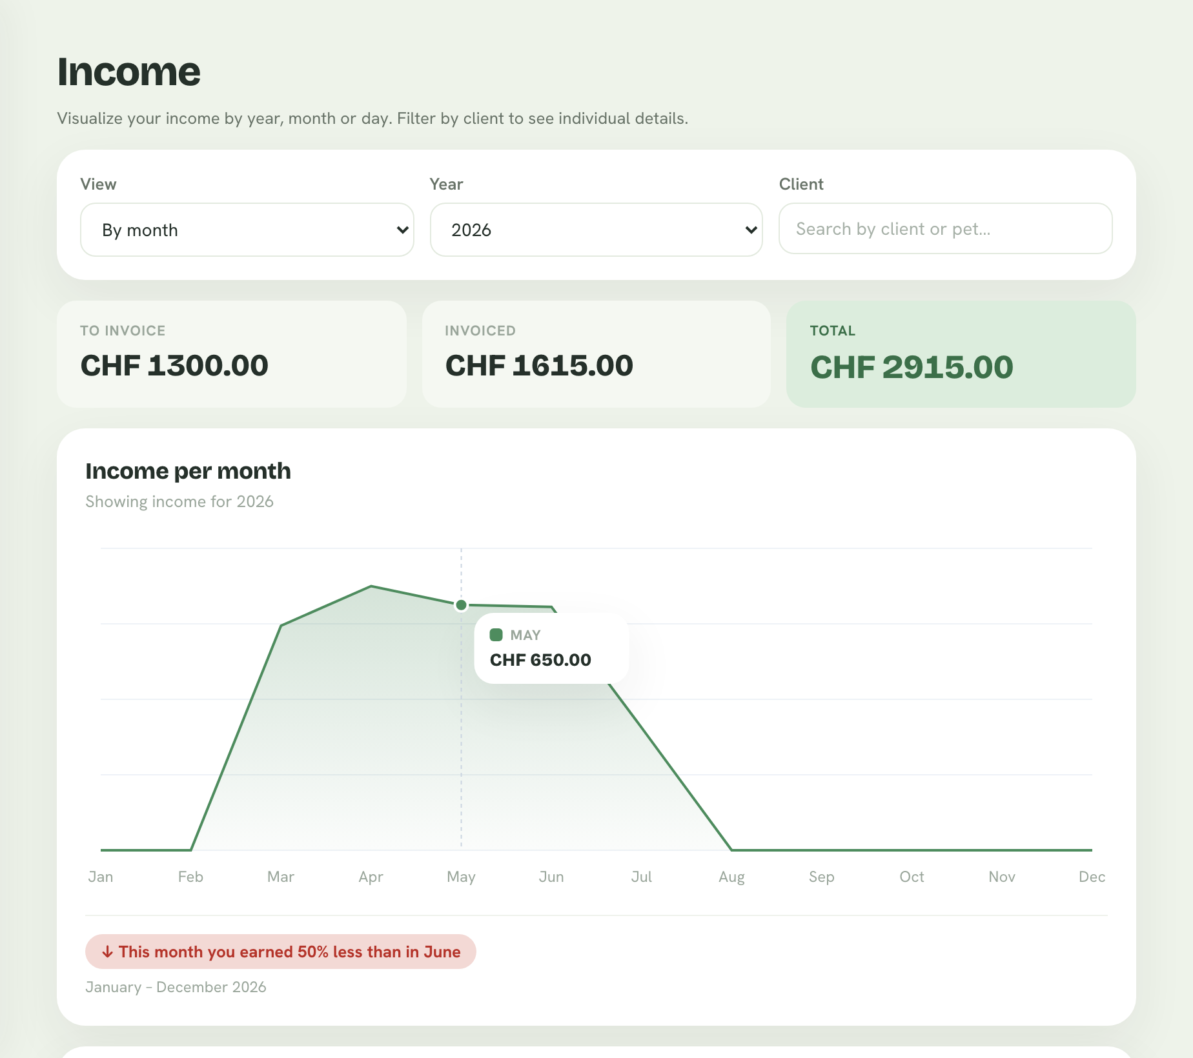The width and height of the screenshot is (1193, 1058).
Task: Click the May data point on chart
Action: [x=461, y=605]
